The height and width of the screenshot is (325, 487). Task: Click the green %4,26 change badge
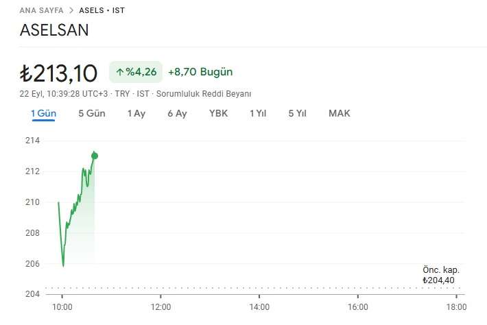(136, 72)
